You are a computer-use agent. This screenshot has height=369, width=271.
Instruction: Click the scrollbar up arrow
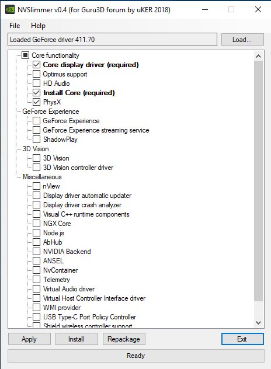pyautogui.click(x=258, y=56)
